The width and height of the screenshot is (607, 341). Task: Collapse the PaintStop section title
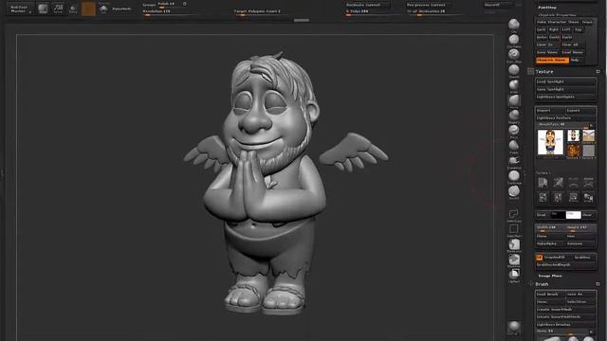[x=547, y=8]
